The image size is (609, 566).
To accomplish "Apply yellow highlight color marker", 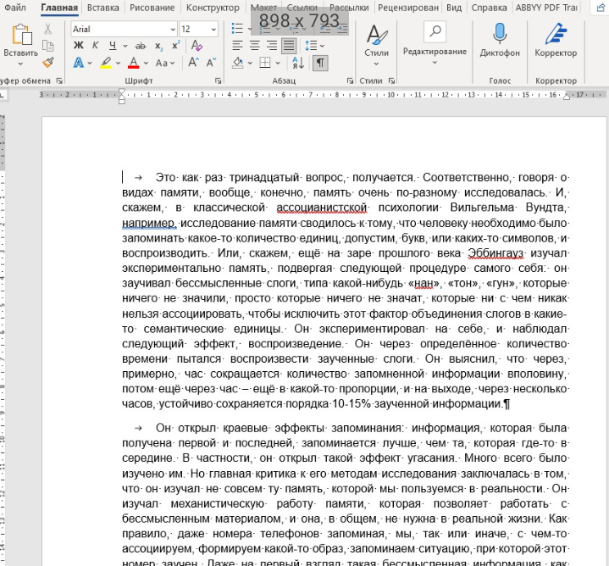I will 106,63.
